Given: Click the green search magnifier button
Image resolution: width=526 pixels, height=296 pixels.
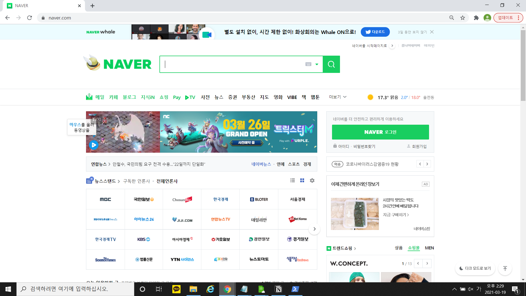Looking at the screenshot, I should 331,64.
